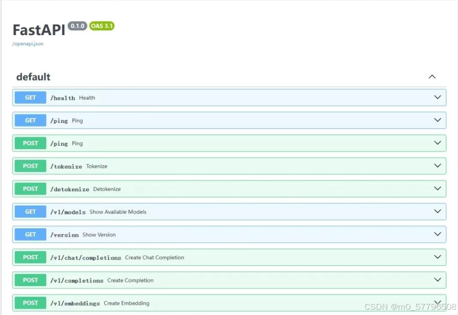Click the OAS 3.1 badge
Screen dimensions: 458x315
click(x=101, y=26)
